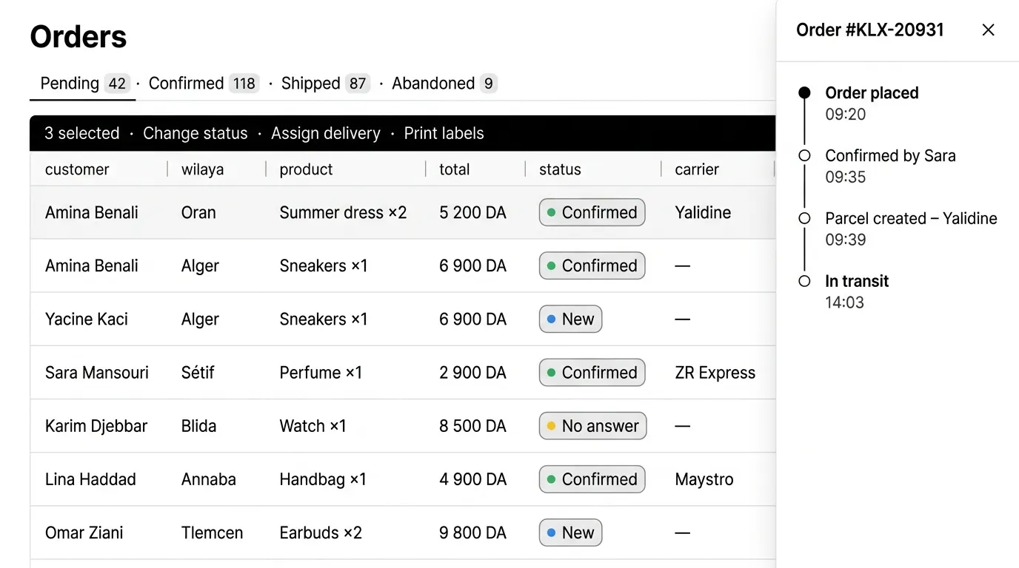Click the ZR Express carrier cell

tap(715, 373)
